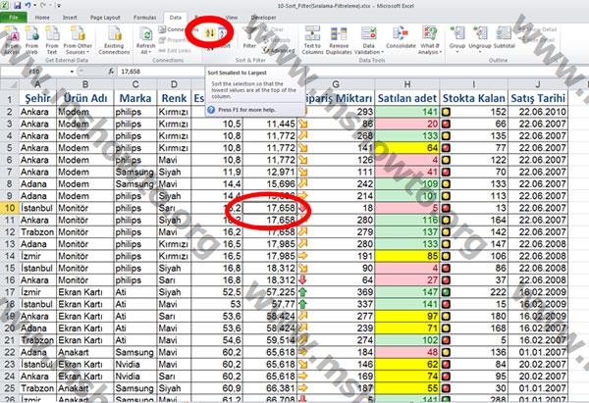Screen dimensions: 589x403
Task: Click the Select All corner button
Action: pos(10,84)
